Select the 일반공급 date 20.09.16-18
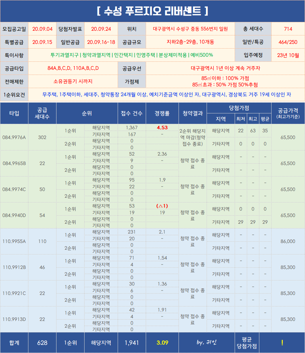 pyautogui.click(x=101, y=42)
